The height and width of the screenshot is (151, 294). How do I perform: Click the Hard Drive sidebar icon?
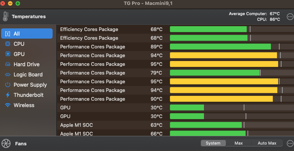pos(8,64)
